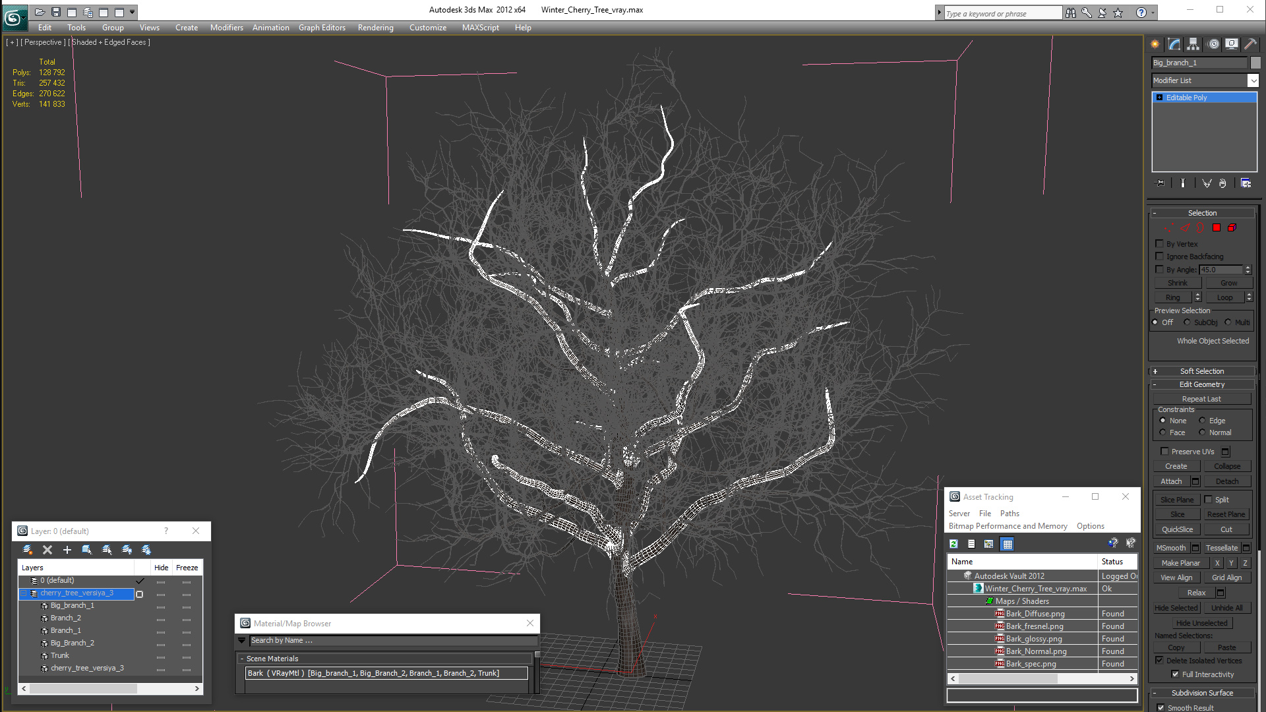The height and width of the screenshot is (712, 1266).
Task: Create a new layer in Layer manager
Action: tap(28, 549)
